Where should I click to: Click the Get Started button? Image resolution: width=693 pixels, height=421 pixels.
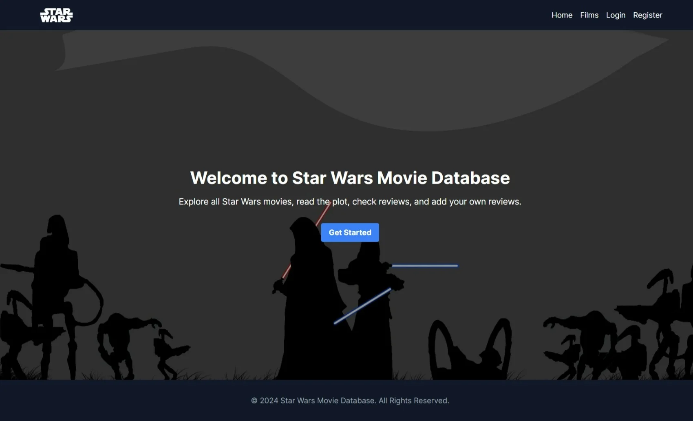[x=350, y=232]
